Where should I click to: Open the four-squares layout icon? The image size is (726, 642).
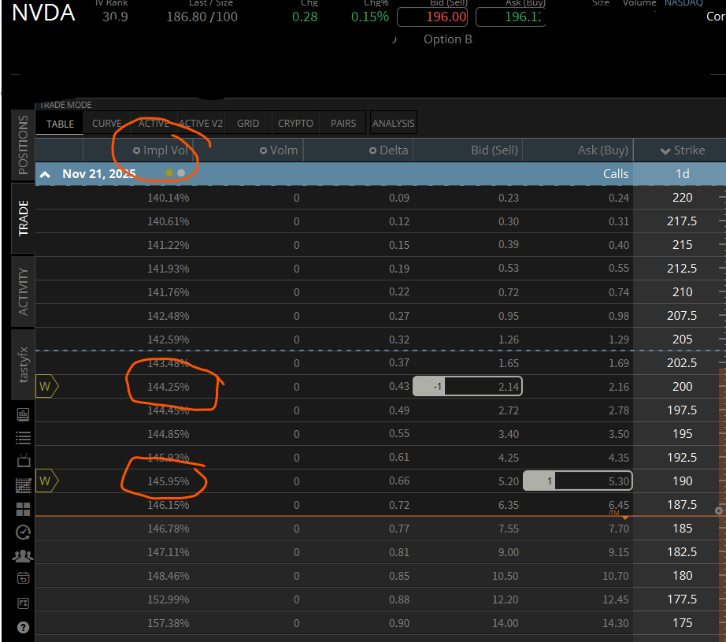23,509
